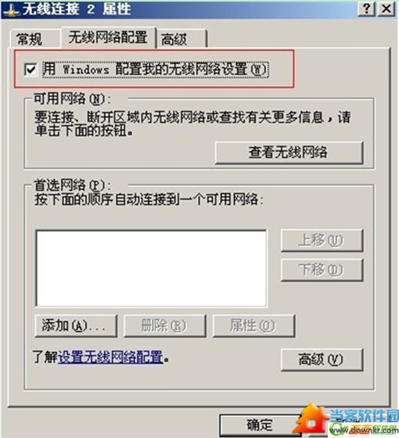399x438 pixels.
Task: Click the 上移(U) button
Action: click(x=322, y=240)
